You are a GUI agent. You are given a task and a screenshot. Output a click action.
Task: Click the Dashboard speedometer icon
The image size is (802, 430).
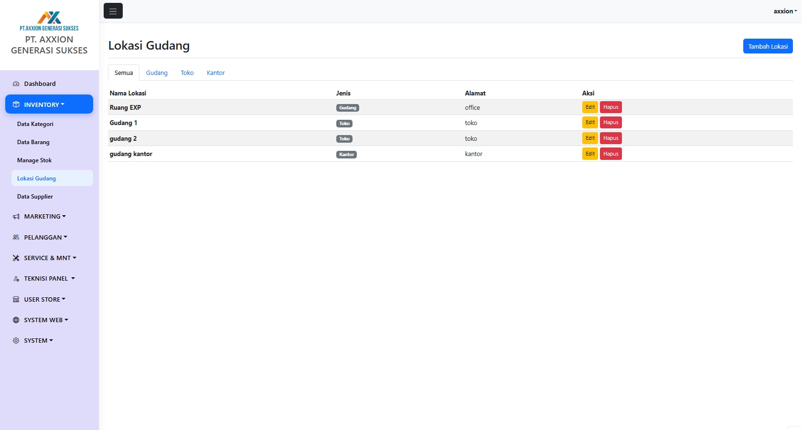pos(16,84)
